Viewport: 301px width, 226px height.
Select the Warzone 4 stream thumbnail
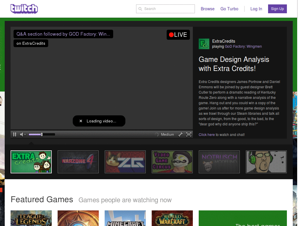(x=78, y=162)
